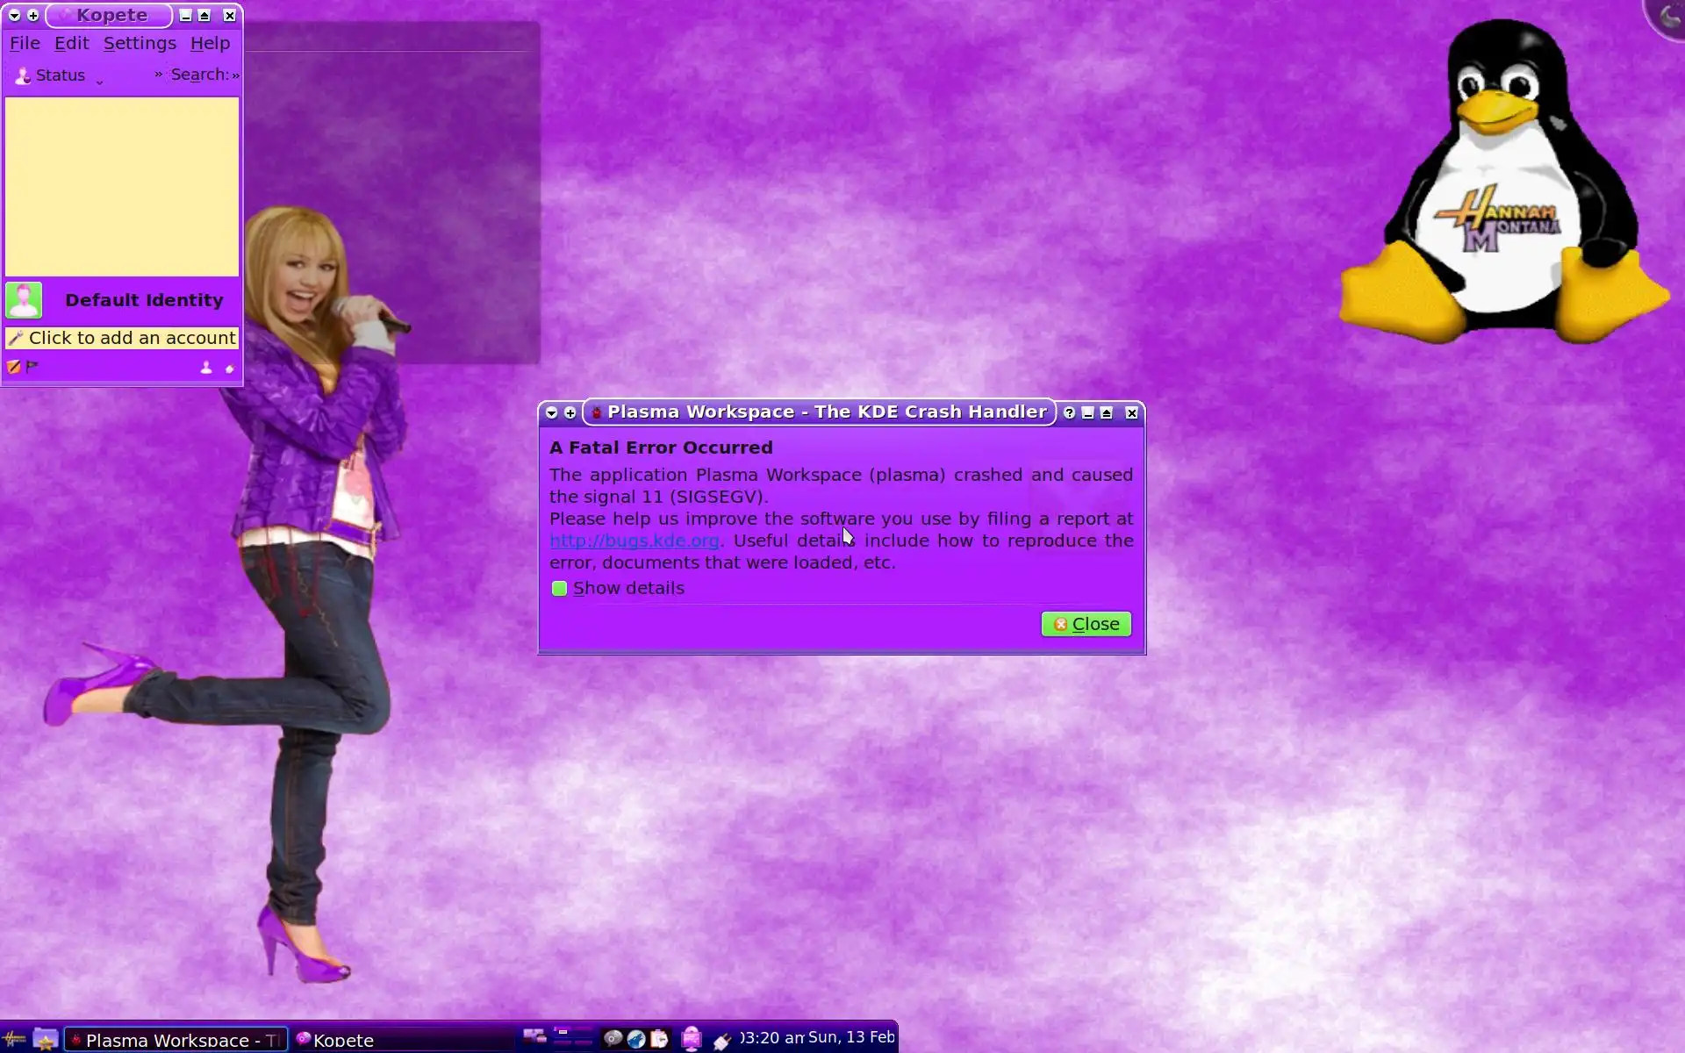Viewport: 1685px width, 1053px height.
Task: Open the Hannah Montana application launcher
Action: tap(14, 1039)
